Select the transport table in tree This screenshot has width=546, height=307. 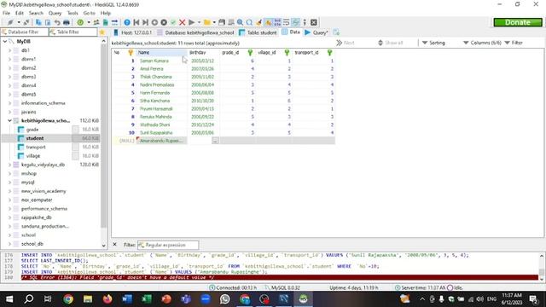click(x=36, y=147)
